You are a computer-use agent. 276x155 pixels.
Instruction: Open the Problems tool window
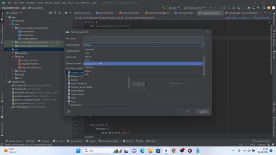(44, 141)
